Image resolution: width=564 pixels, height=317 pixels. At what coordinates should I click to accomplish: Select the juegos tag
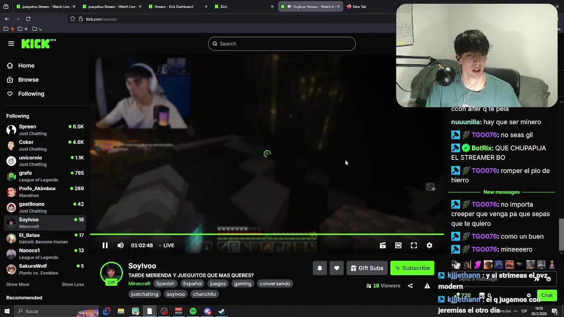click(x=218, y=284)
